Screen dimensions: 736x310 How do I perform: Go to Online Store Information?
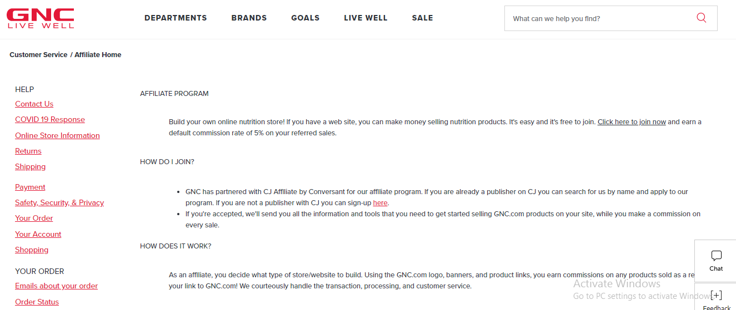click(x=57, y=135)
